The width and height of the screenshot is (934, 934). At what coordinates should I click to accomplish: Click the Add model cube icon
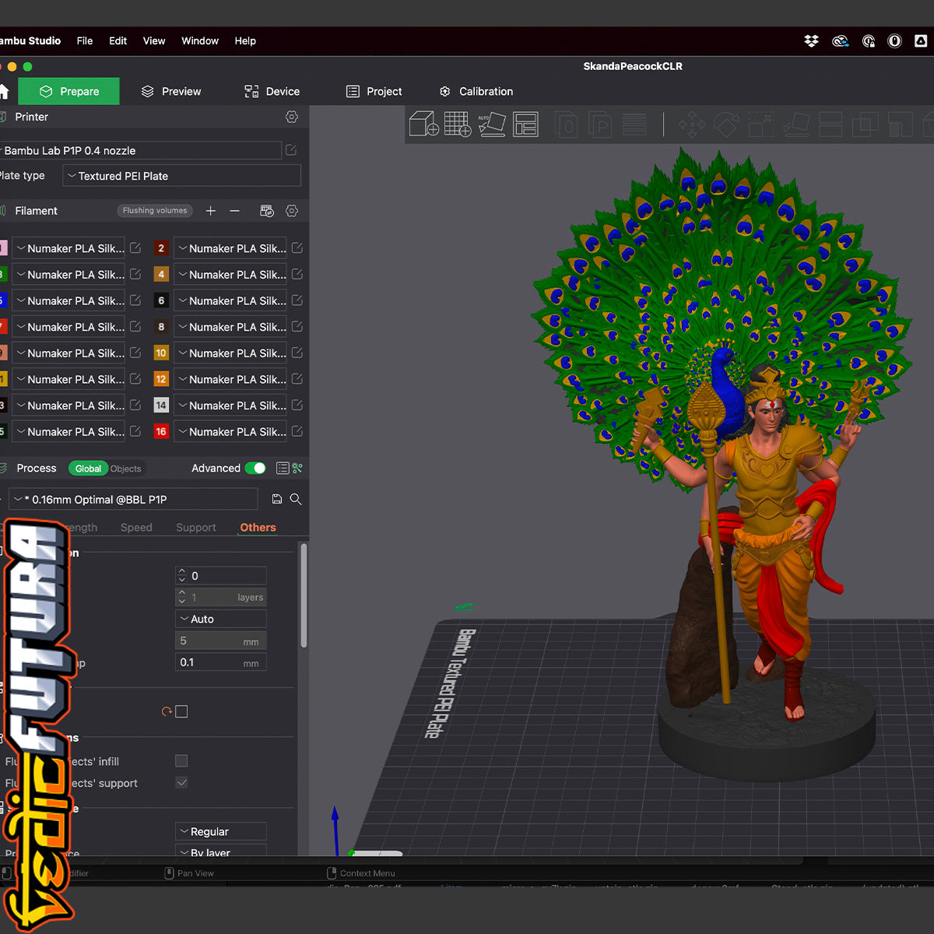click(x=424, y=125)
